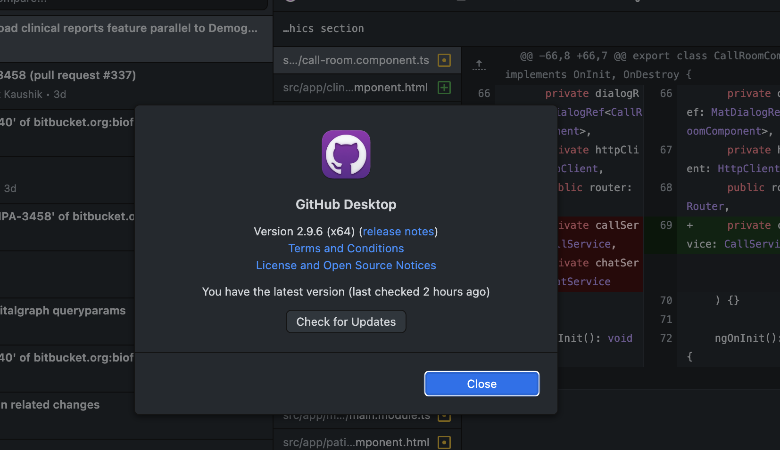This screenshot has width=780, height=450.
Task: Select commit '3458 (pull request #337)'
Action: [136, 86]
